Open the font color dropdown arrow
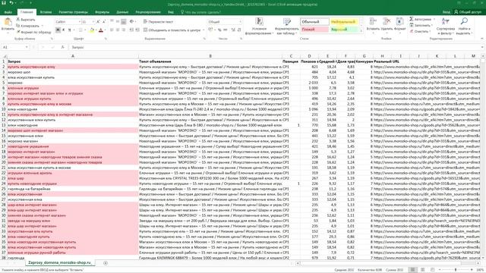Viewport: 486px width, 273px height. point(105,30)
